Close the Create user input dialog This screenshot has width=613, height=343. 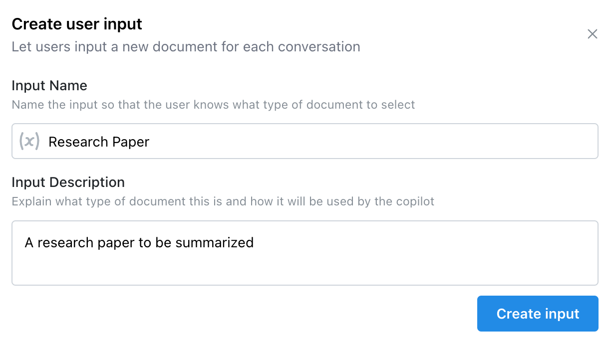pos(592,34)
